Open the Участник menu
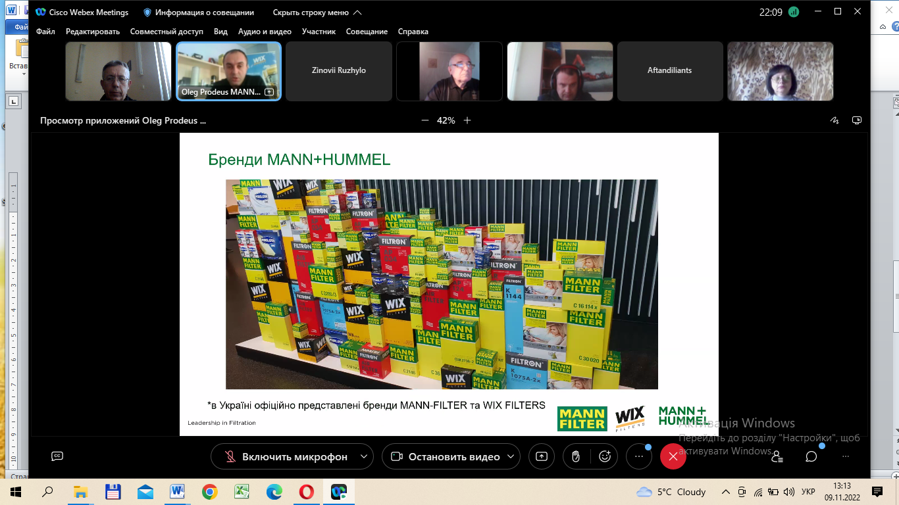 319,32
